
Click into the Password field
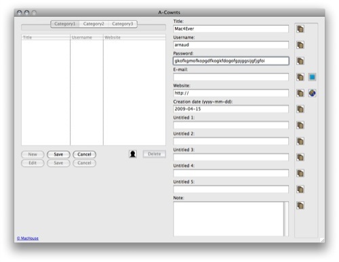coord(231,61)
